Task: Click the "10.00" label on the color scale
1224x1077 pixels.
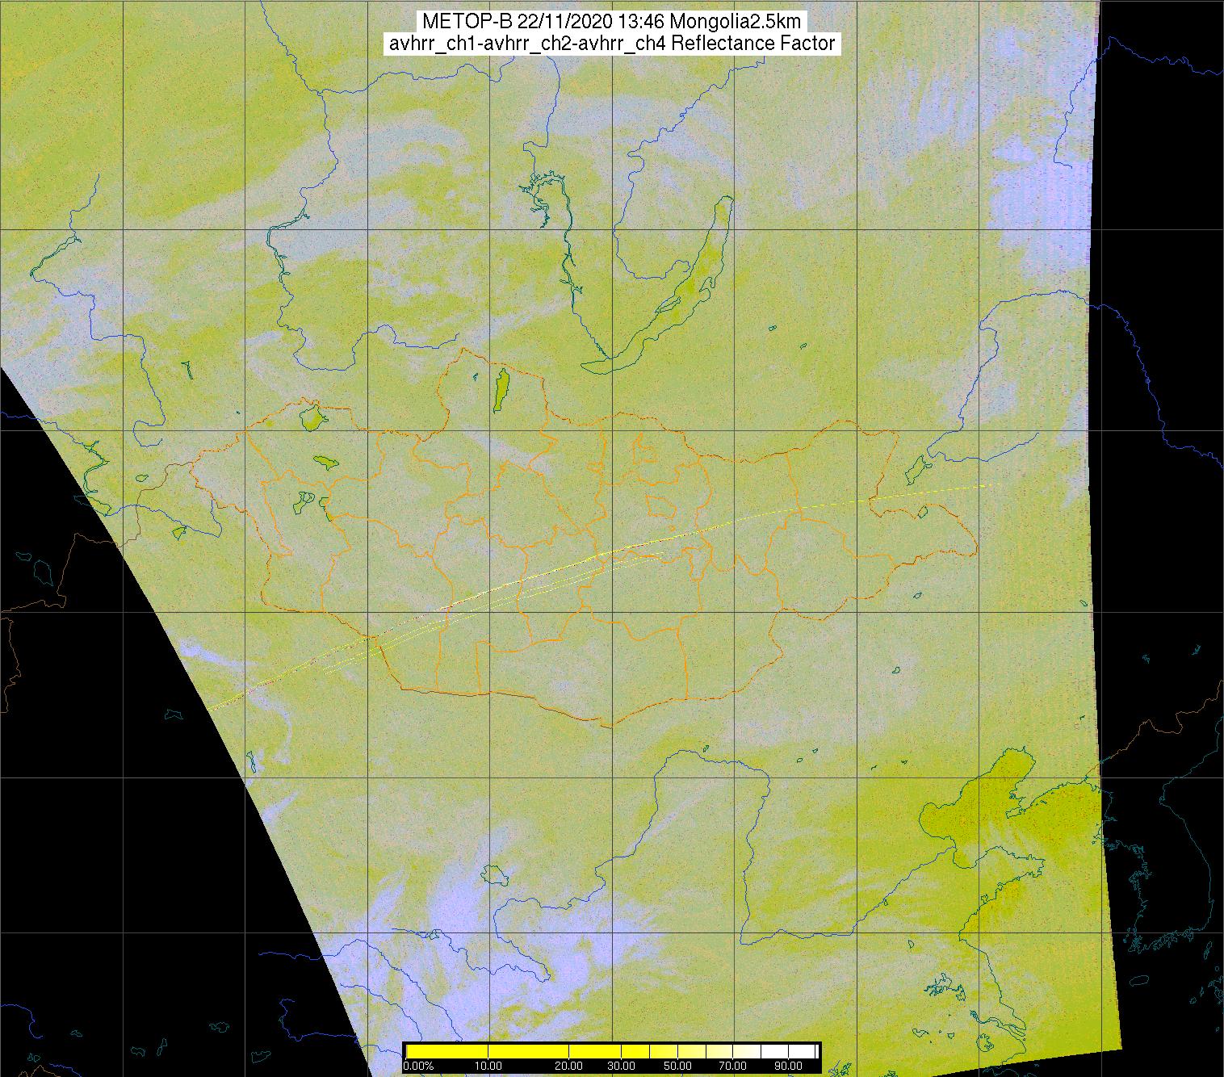Action: click(x=488, y=1067)
